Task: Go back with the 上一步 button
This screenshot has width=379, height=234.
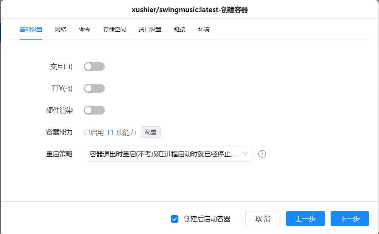Action: pyautogui.click(x=305, y=219)
